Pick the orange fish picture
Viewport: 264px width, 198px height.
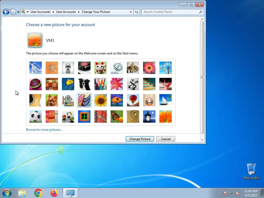[x=117, y=100]
